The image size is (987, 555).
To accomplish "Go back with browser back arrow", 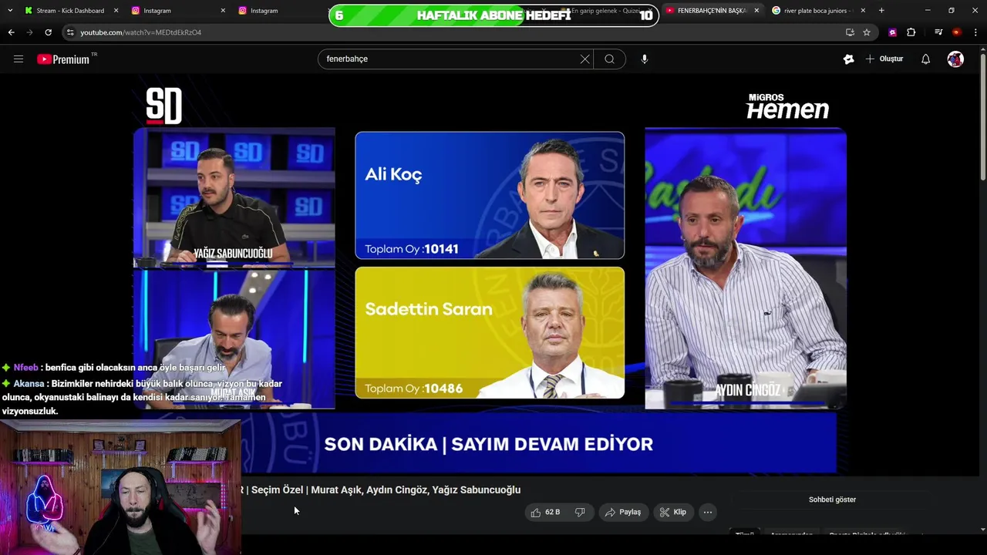I will click(11, 32).
